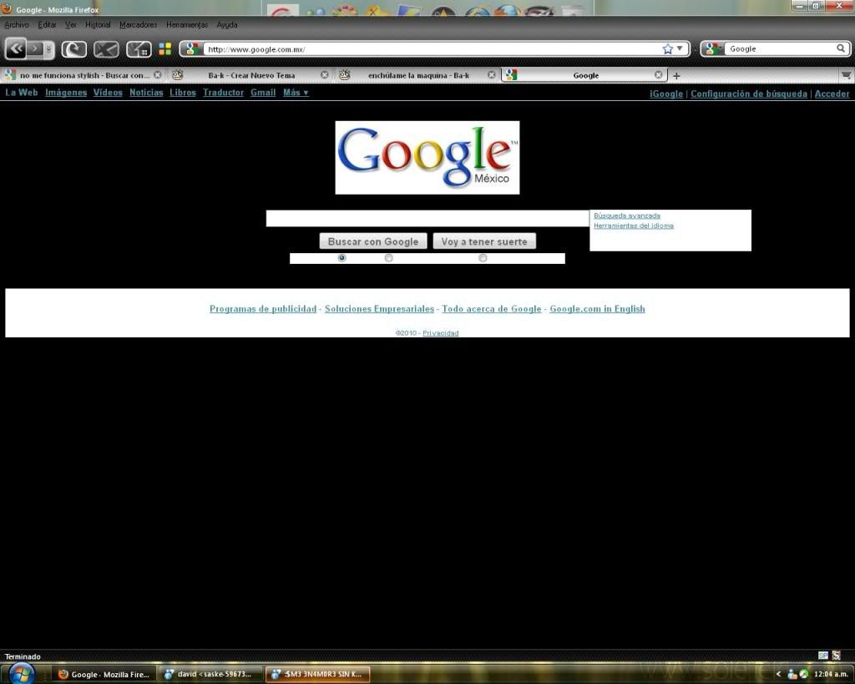Click the Buscar con Google button
Image resolution: width=855 pixels, height=684 pixels.
tap(373, 241)
